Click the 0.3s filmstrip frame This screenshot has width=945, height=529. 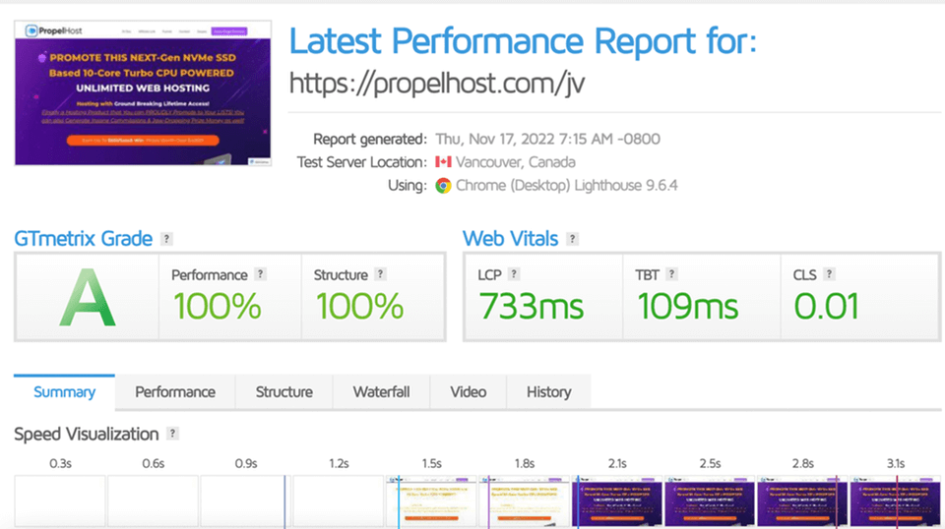click(x=60, y=501)
